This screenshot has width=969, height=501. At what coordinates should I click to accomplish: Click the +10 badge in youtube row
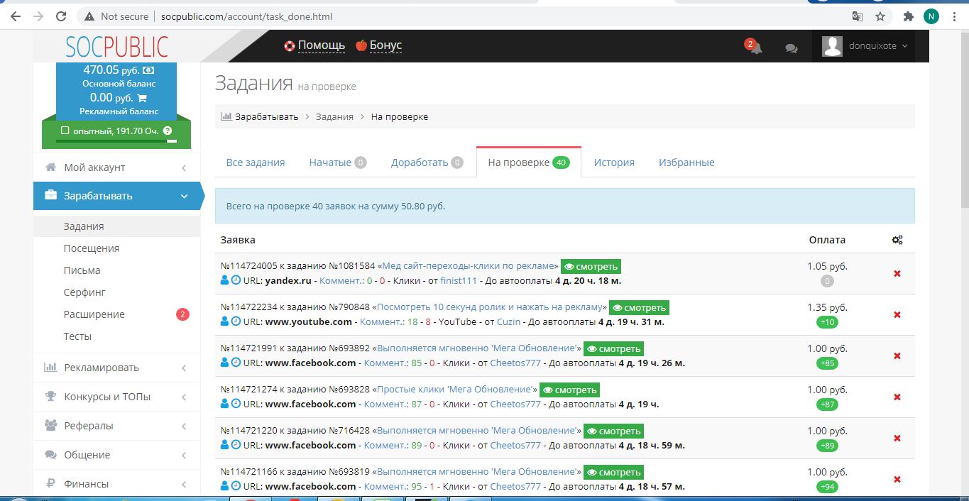click(x=827, y=322)
